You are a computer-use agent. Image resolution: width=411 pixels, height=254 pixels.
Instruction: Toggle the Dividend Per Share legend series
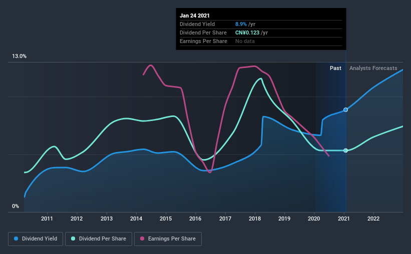tap(99, 239)
